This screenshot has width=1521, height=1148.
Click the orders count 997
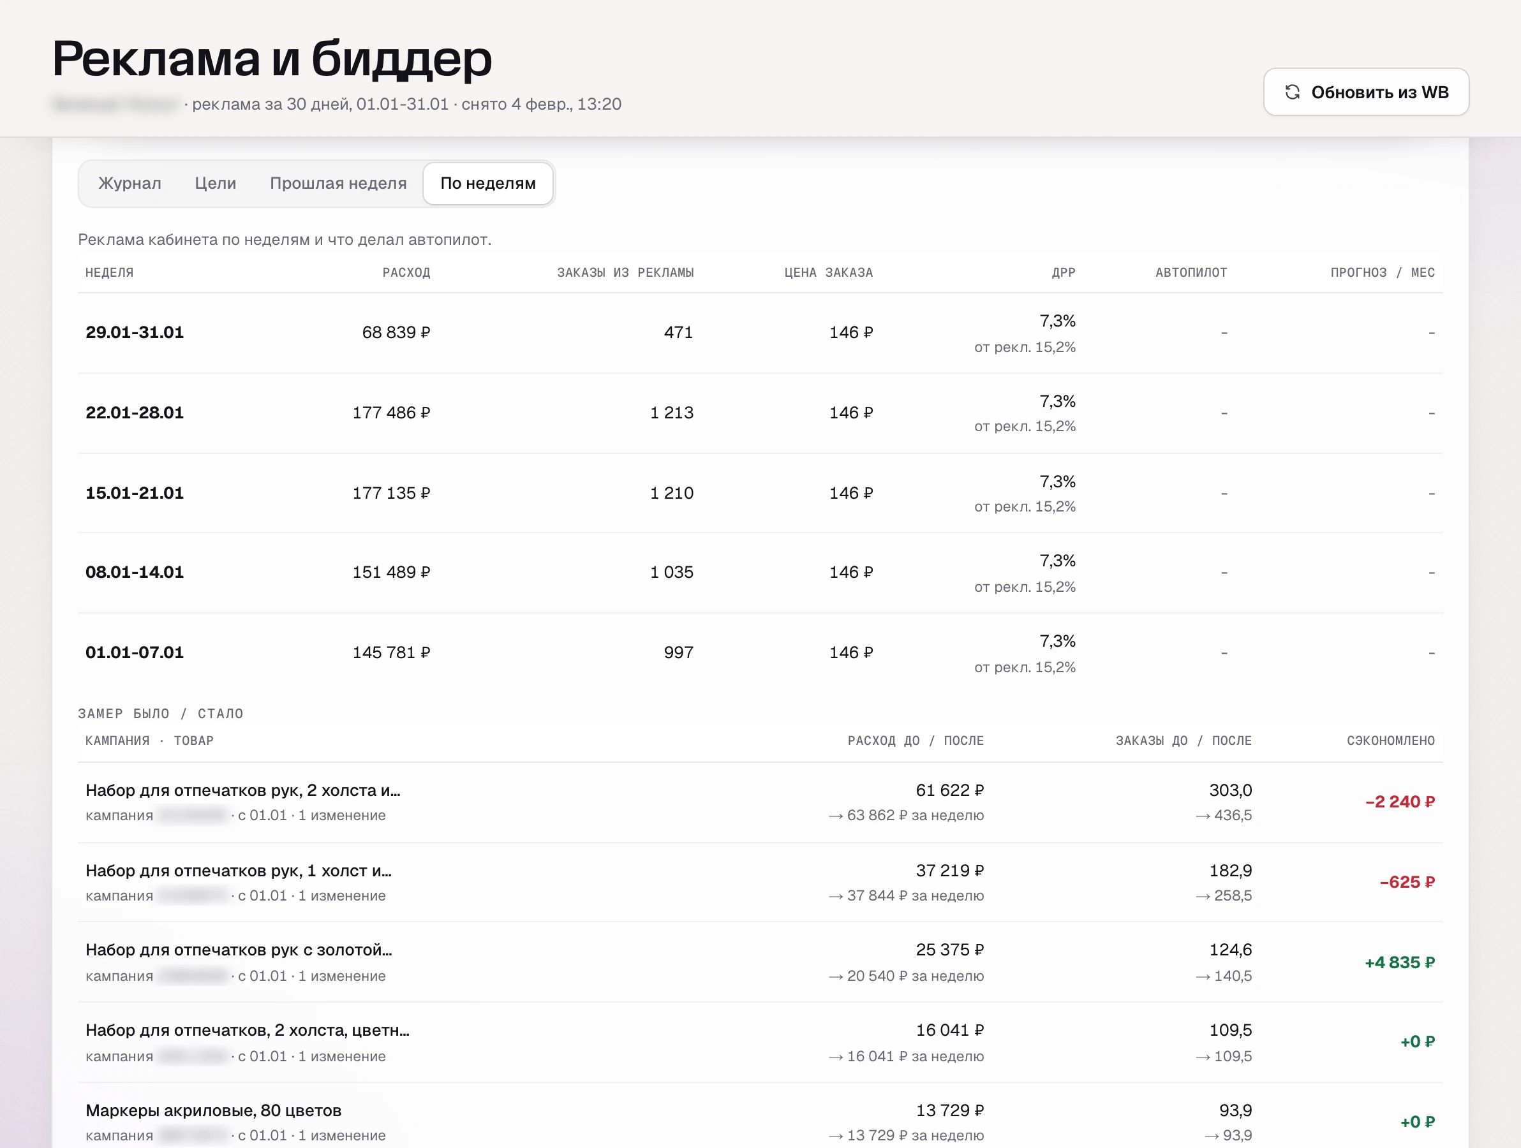pyautogui.click(x=678, y=653)
